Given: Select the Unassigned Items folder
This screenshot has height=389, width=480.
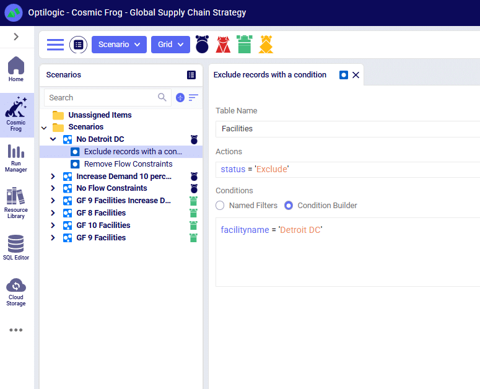Looking at the screenshot, I should pyautogui.click(x=100, y=115).
